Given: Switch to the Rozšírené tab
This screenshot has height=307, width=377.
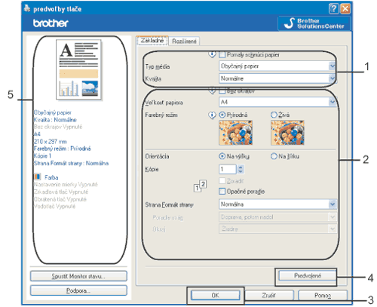Looking at the screenshot, I should click(184, 41).
